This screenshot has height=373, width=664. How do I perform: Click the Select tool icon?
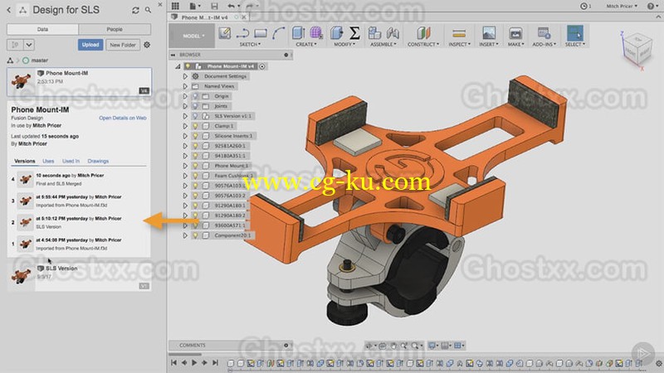coord(574,33)
